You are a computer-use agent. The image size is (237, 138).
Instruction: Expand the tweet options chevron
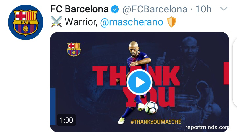coord(224,9)
